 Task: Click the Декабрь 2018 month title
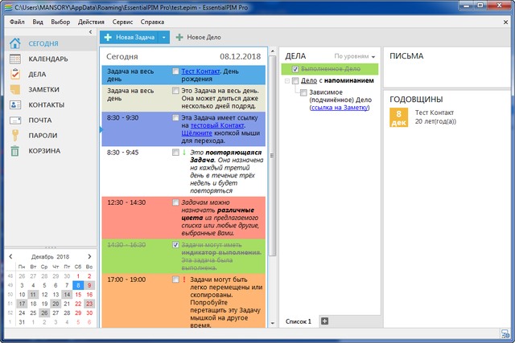coord(50,257)
